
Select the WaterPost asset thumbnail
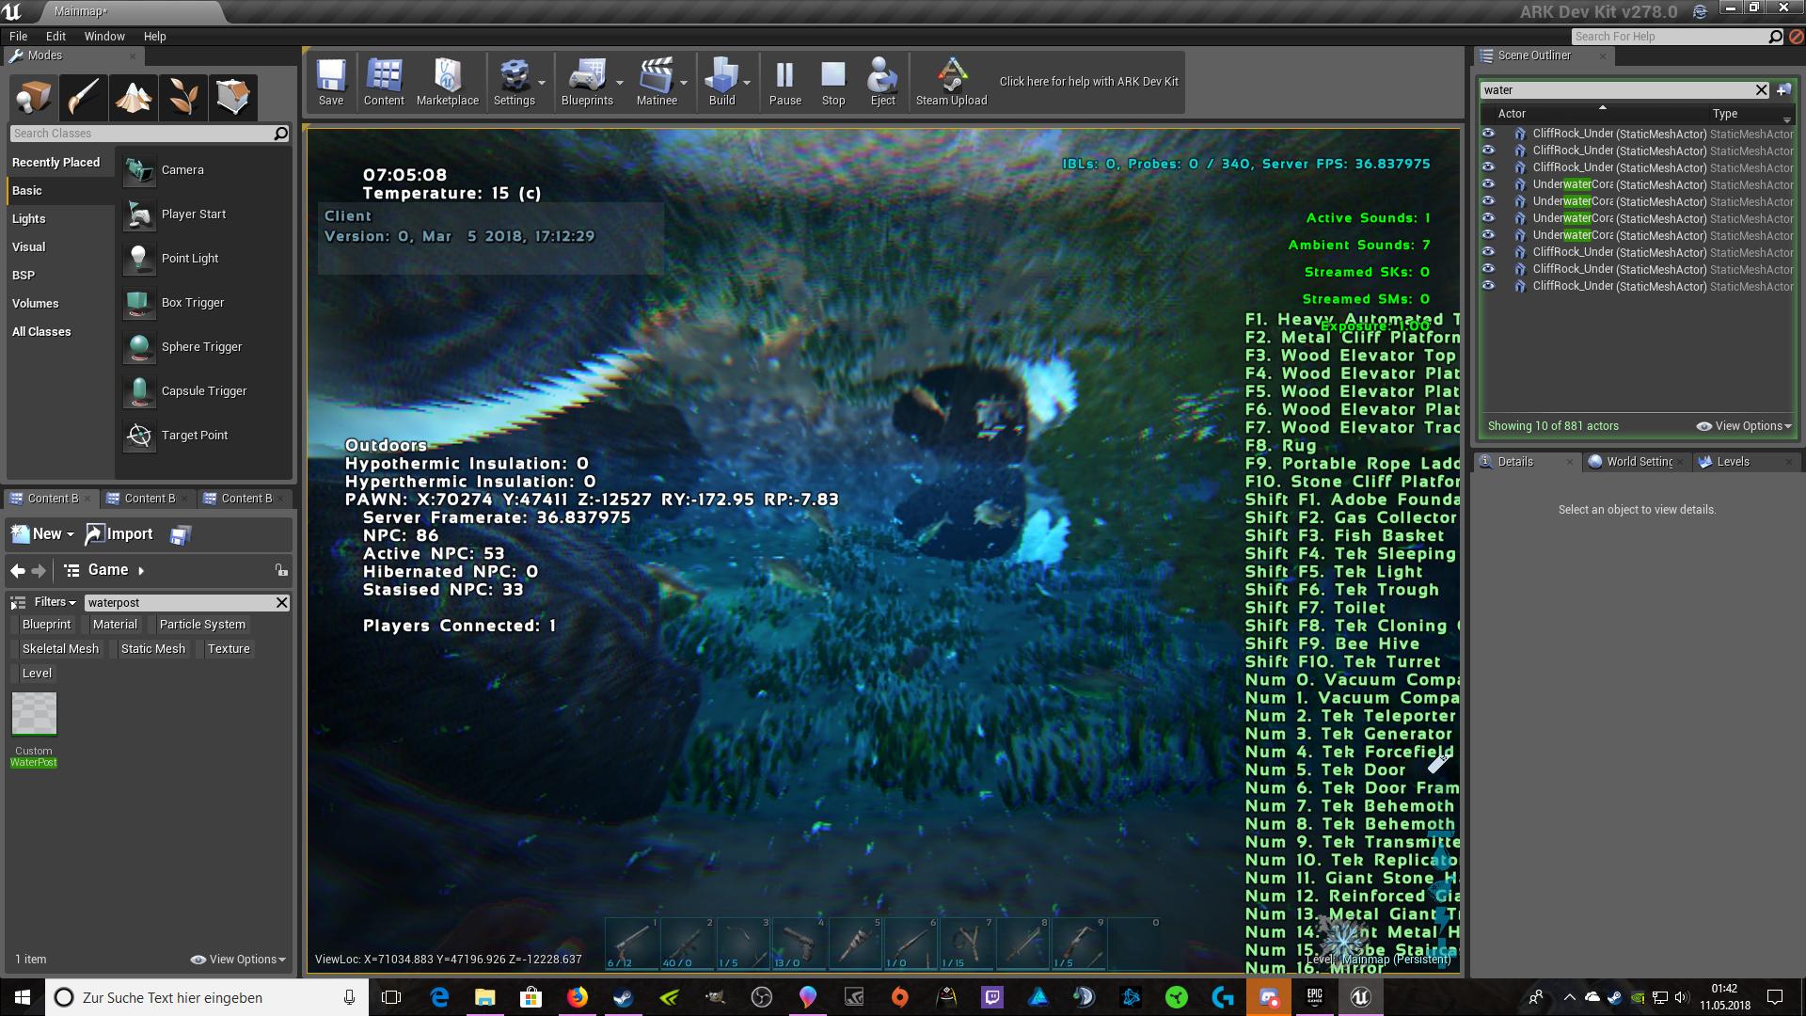point(34,715)
